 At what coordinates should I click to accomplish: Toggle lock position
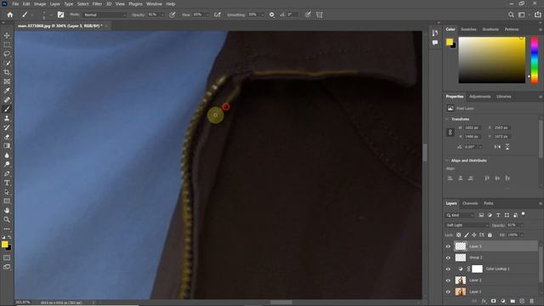(x=474, y=235)
